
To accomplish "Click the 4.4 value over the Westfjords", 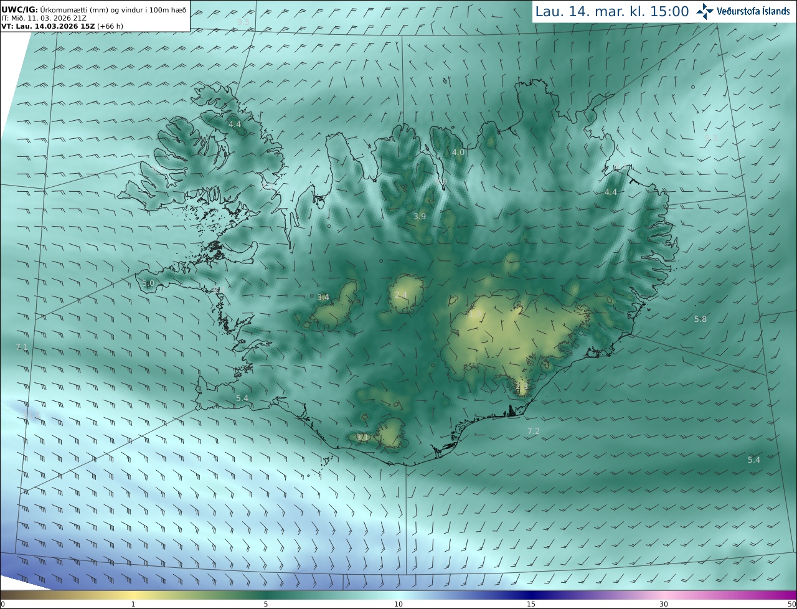I will [x=235, y=125].
